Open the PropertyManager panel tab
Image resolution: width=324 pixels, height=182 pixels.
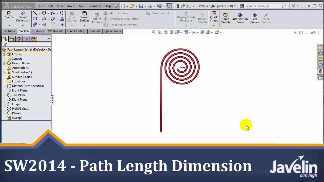[12, 39]
